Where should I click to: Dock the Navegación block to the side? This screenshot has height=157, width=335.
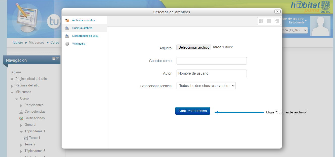(x=58, y=58)
